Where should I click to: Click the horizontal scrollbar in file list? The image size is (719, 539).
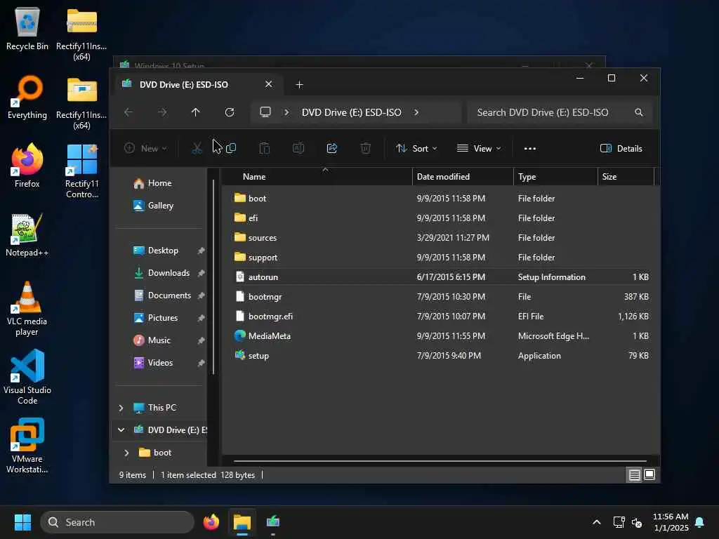point(440,461)
